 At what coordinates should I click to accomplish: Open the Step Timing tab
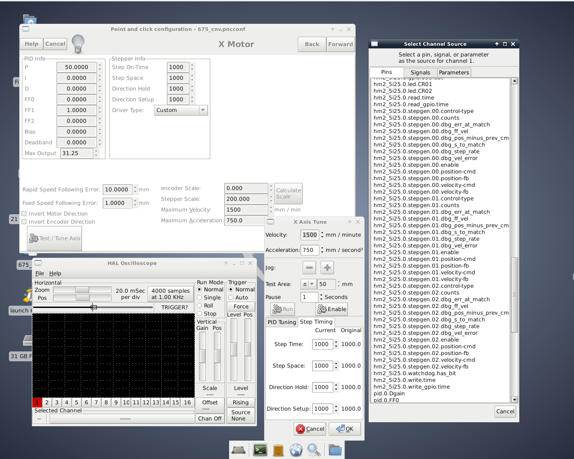point(316,322)
